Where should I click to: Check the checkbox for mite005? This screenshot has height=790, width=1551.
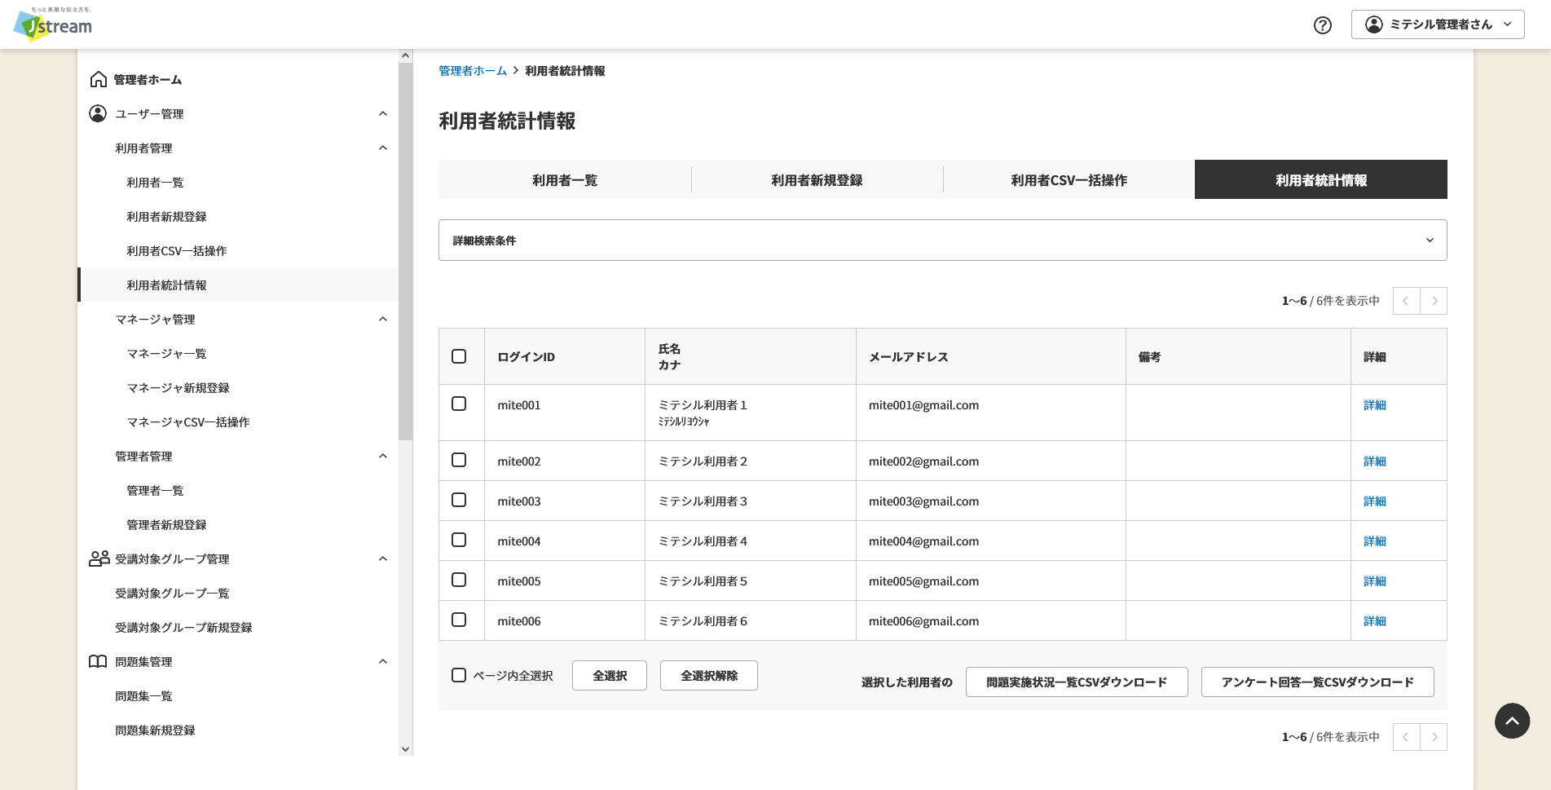click(x=459, y=580)
